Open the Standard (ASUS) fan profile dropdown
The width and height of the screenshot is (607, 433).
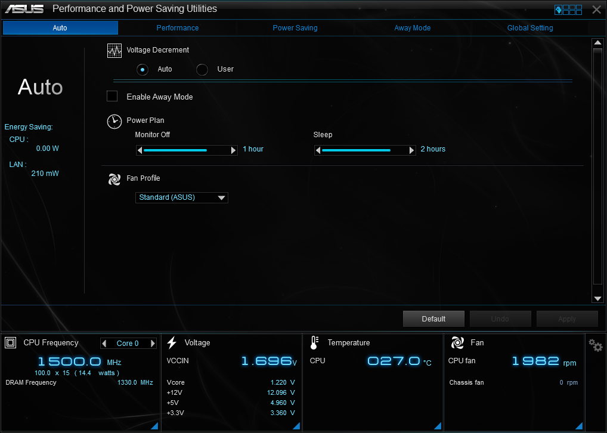coord(181,197)
